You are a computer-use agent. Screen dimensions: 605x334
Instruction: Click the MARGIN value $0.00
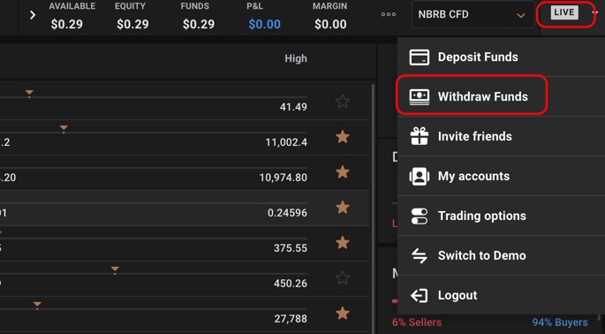(x=330, y=25)
